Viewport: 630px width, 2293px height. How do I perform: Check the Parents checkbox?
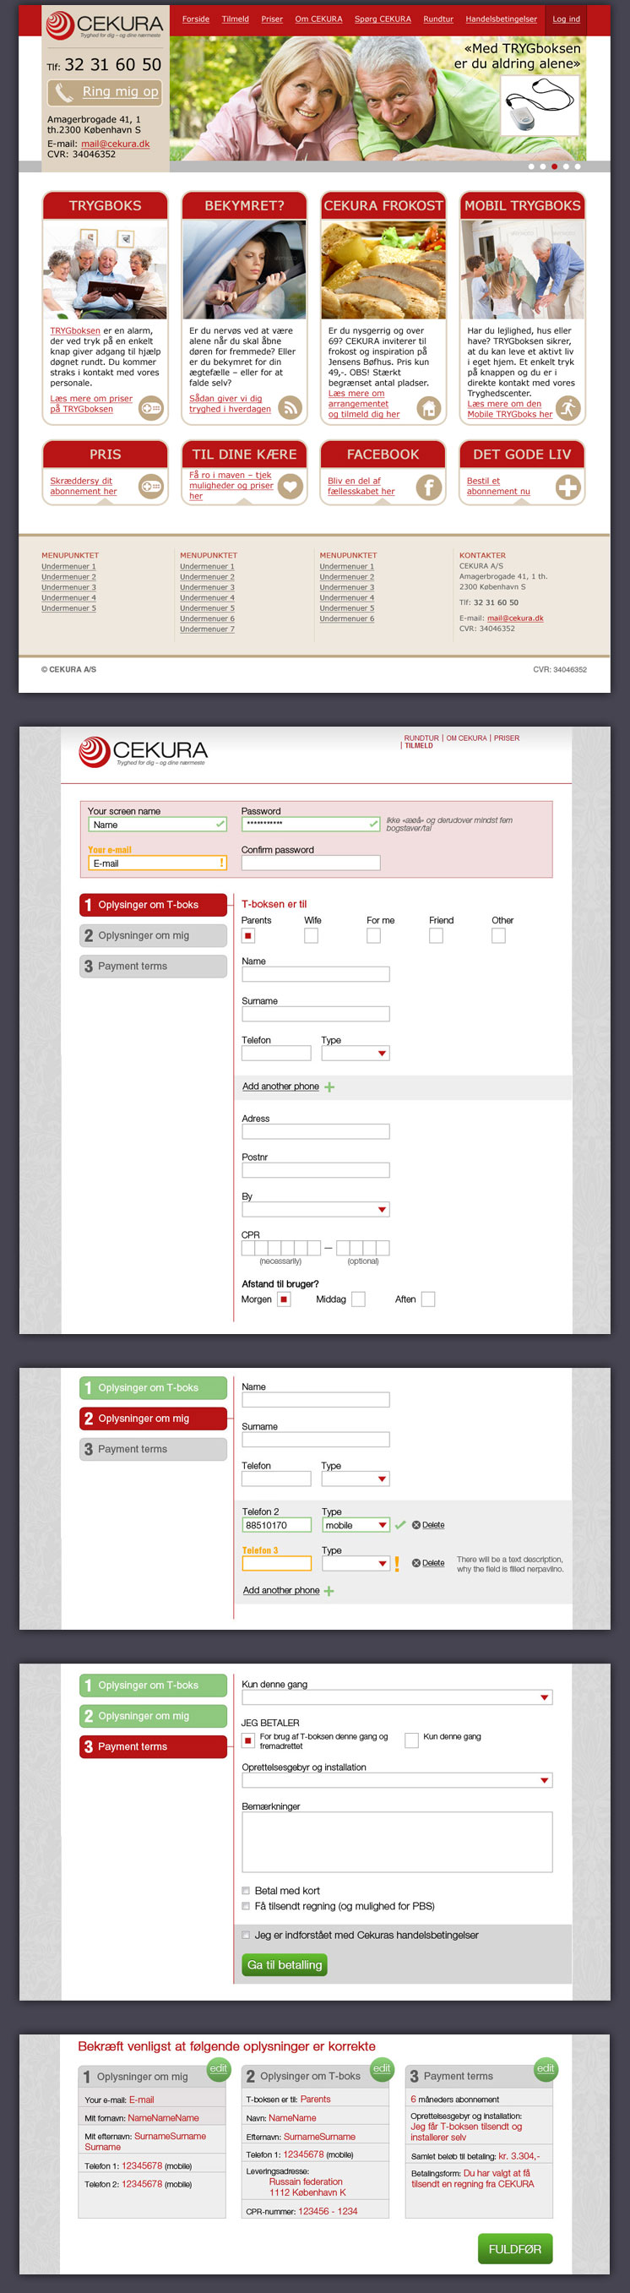point(248,935)
